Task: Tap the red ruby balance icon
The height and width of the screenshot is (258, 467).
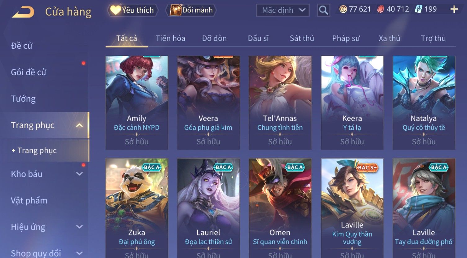Action: pyautogui.click(x=380, y=9)
